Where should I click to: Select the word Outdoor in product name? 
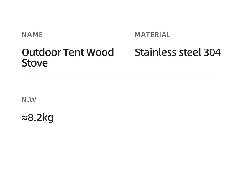pyautogui.click(x=41, y=52)
